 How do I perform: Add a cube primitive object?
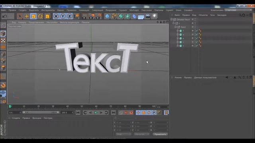point(107,16)
